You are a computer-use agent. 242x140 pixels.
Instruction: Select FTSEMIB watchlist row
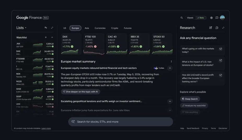tap(35, 60)
